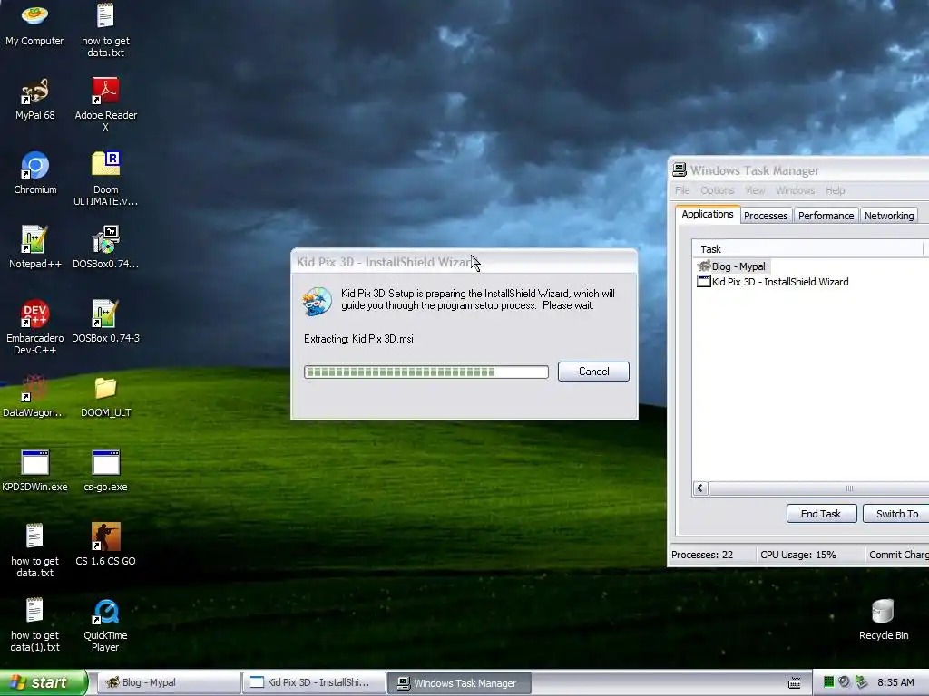This screenshot has height=696, width=929.
Task: Switch to the Processes tab
Action: [x=766, y=216]
